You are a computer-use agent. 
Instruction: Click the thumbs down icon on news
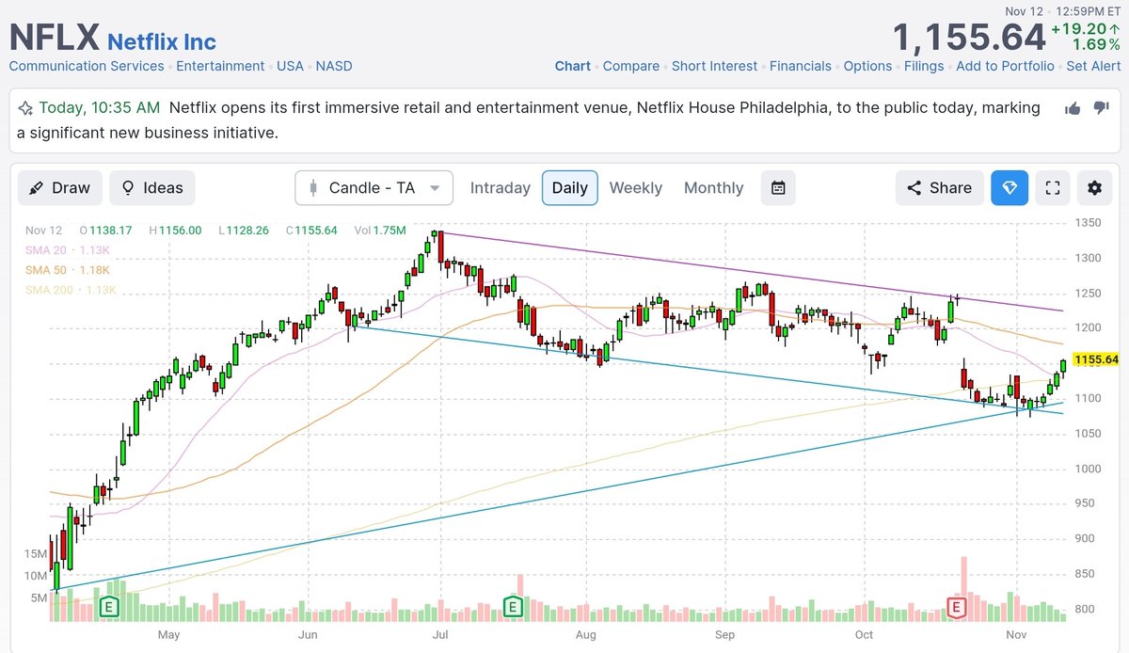coord(1101,108)
